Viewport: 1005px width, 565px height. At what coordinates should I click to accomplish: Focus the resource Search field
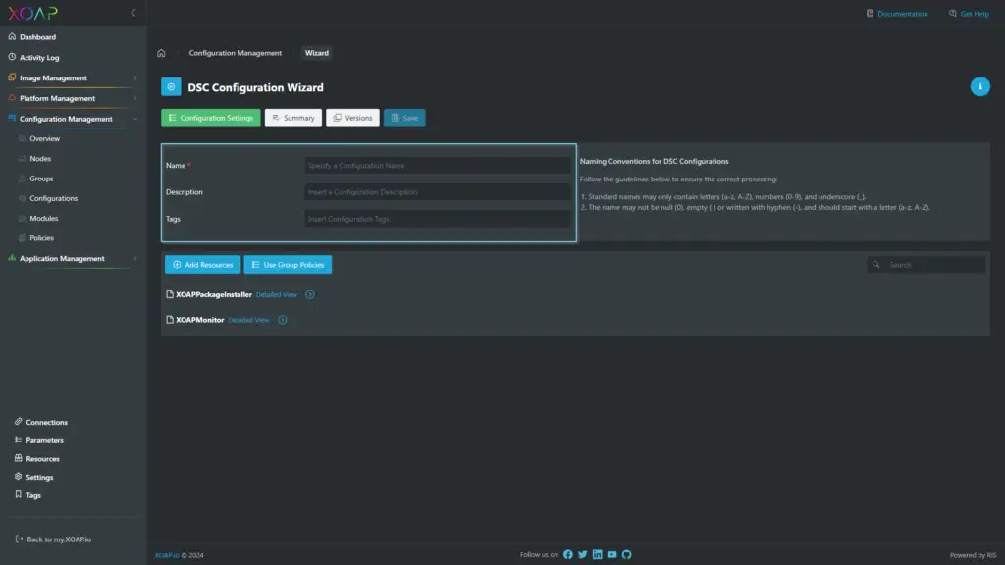[926, 265]
